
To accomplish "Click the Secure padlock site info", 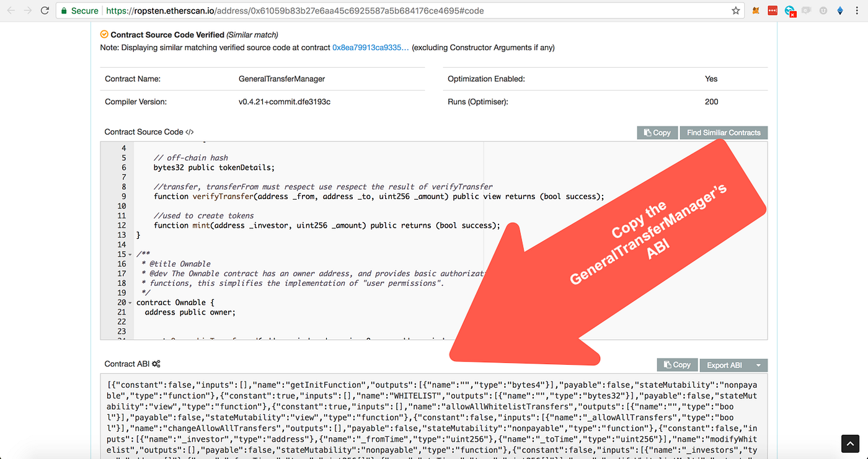I will (x=78, y=11).
